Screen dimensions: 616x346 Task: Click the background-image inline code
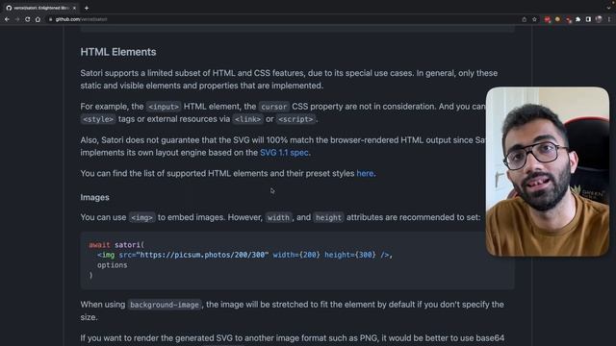pos(165,305)
